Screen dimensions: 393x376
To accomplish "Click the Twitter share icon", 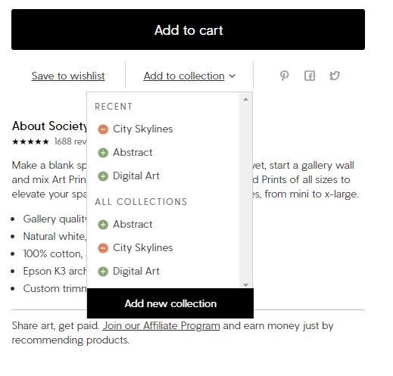I will pyautogui.click(x=335, y=76).
